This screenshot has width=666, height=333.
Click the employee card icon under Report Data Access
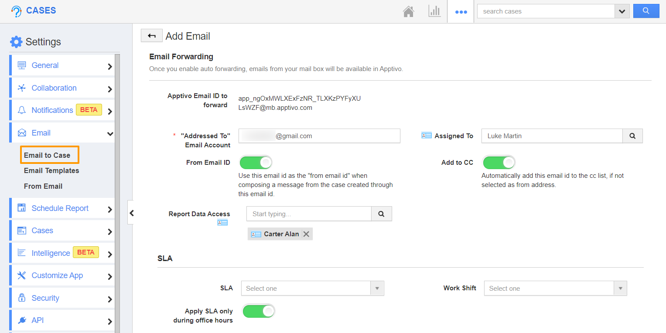pyautogui.click(x=222, y=223)
